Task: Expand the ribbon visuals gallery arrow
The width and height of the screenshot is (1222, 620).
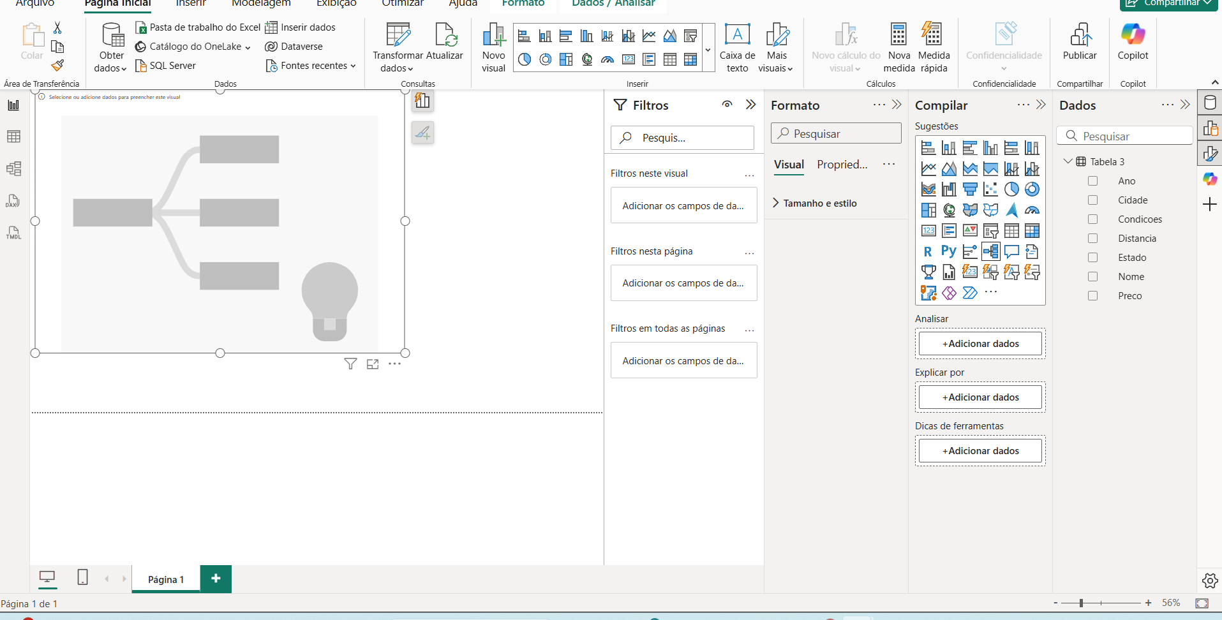Action: [708, 49]
